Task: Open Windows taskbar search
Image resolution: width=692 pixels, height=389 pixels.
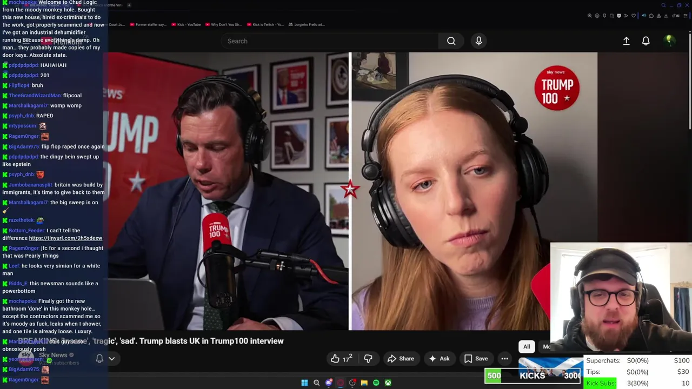Action: [316, 383]
